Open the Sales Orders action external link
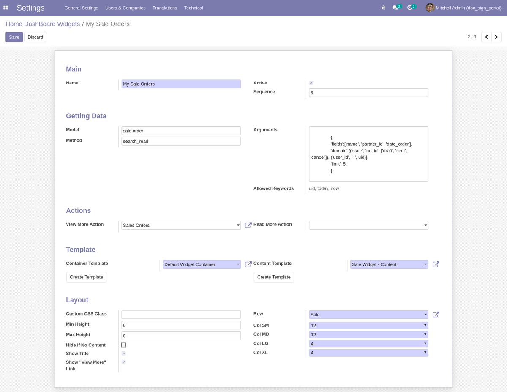This screenshot has width=507, height=392. coord(248,225)
